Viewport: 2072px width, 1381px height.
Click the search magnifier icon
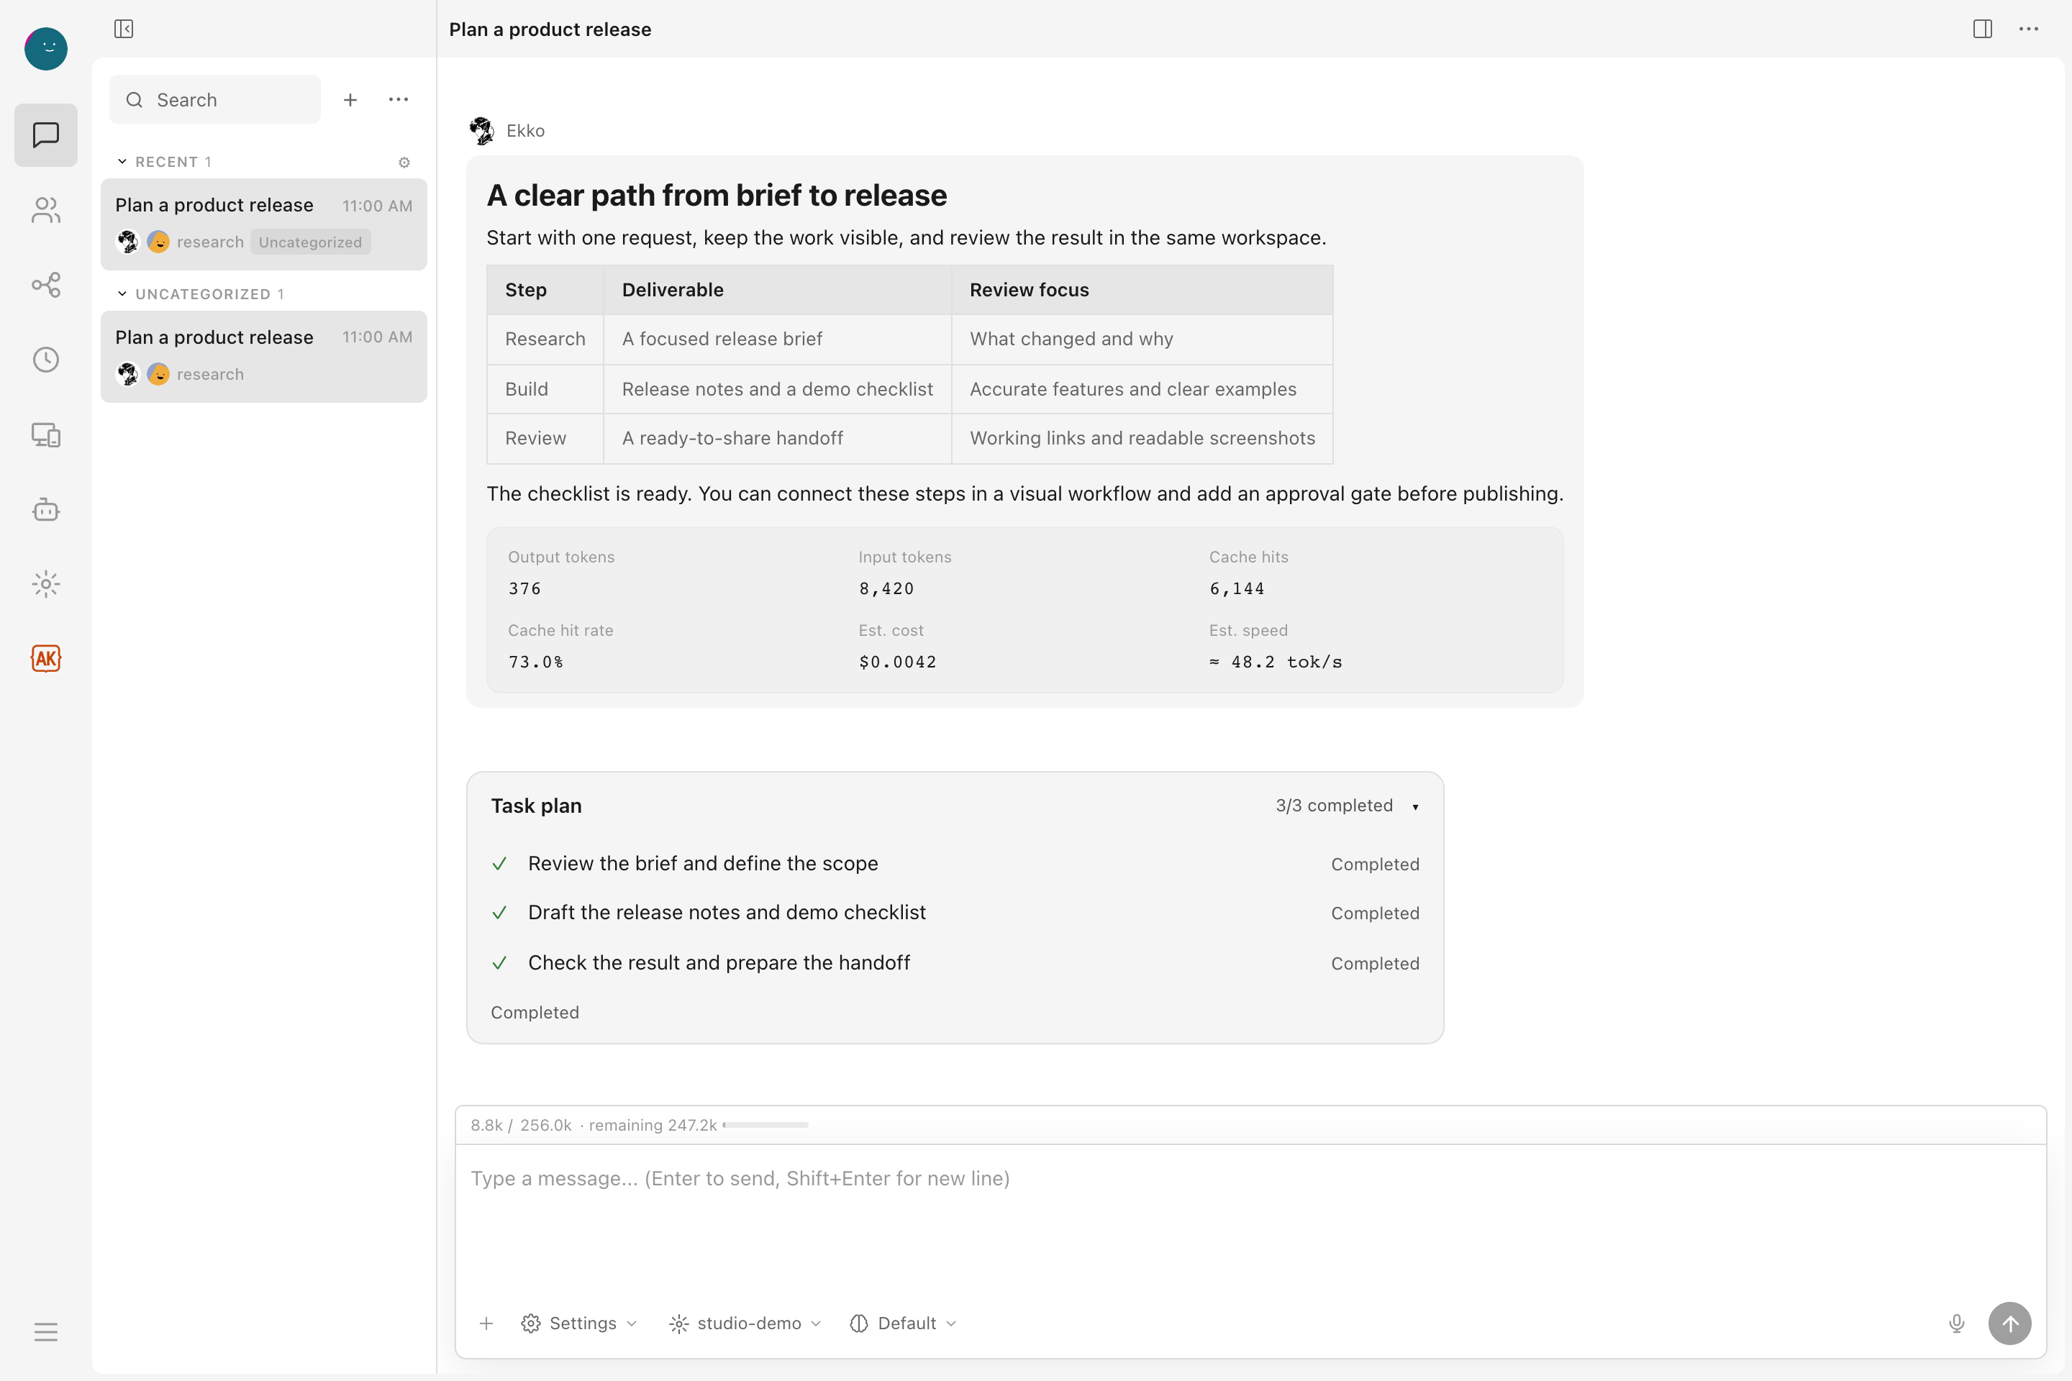[134, 99]
